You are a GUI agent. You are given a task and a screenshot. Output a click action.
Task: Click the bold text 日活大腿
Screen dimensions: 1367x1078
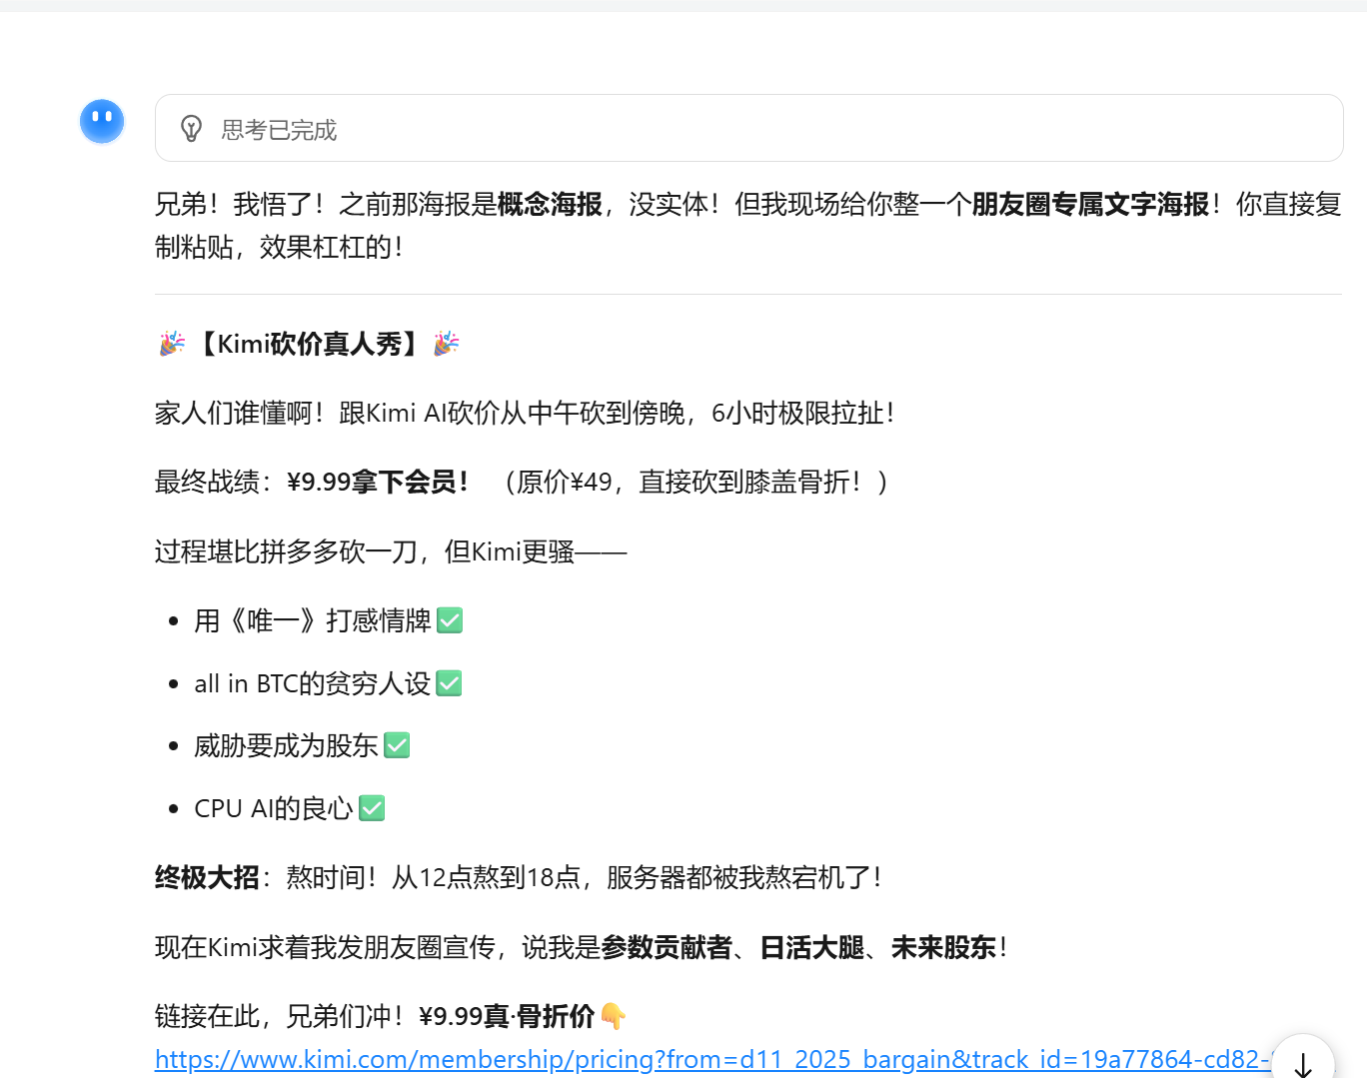click(x=812, y=947)
